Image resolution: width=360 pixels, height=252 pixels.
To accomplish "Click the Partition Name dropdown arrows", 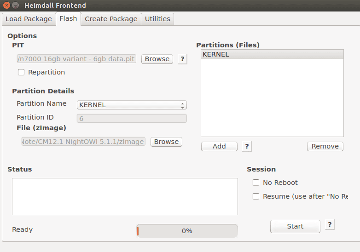I will 182,105.
